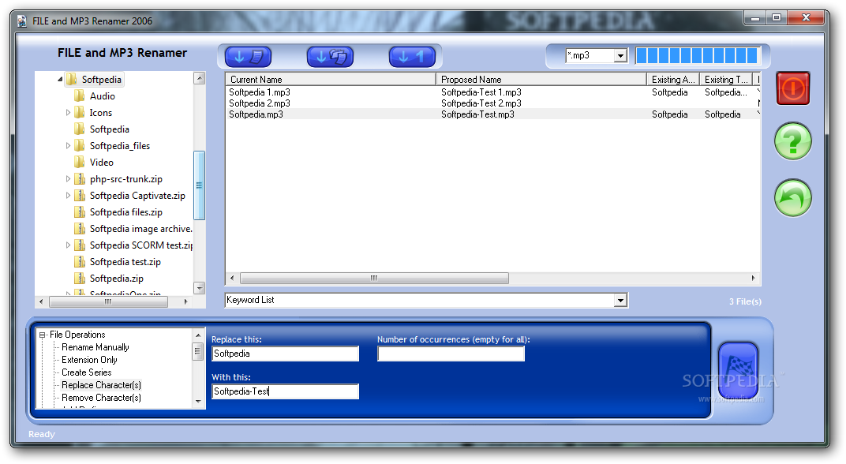Expand the Softpedia Captivate.zip node
This screenshot has width=846, height=464.
[x=68, y=196]
